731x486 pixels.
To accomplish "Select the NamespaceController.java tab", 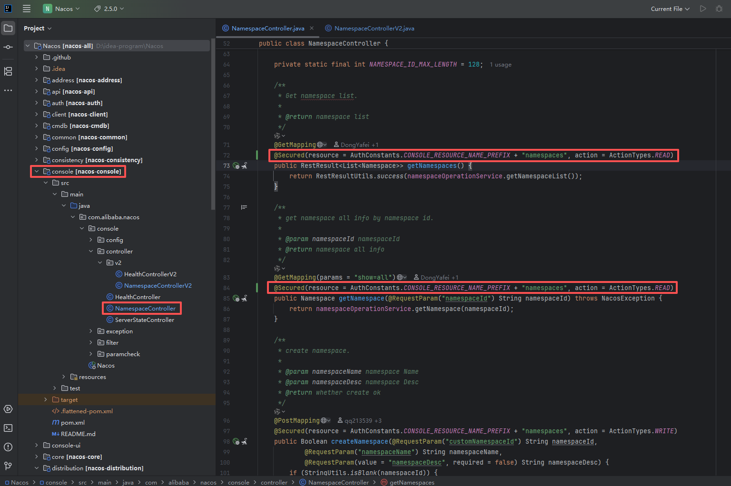I will [268, 28].
